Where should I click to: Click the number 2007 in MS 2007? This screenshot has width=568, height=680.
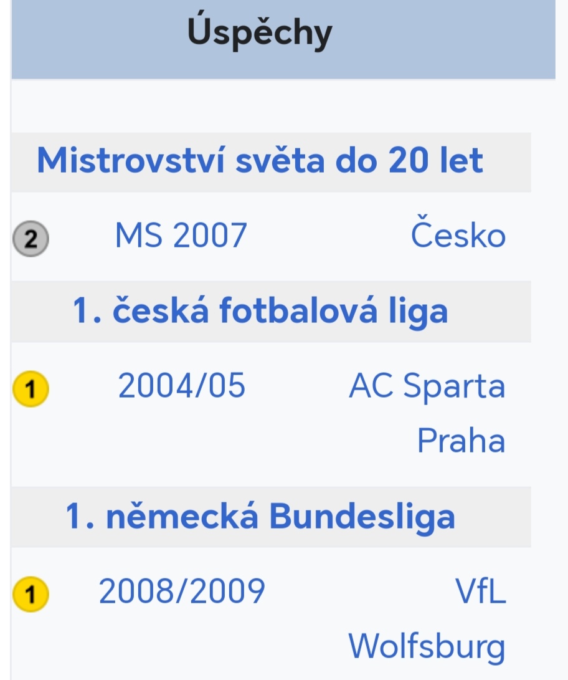210,235
